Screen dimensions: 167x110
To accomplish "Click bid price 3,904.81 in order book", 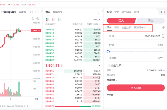I will click(50, 71).
